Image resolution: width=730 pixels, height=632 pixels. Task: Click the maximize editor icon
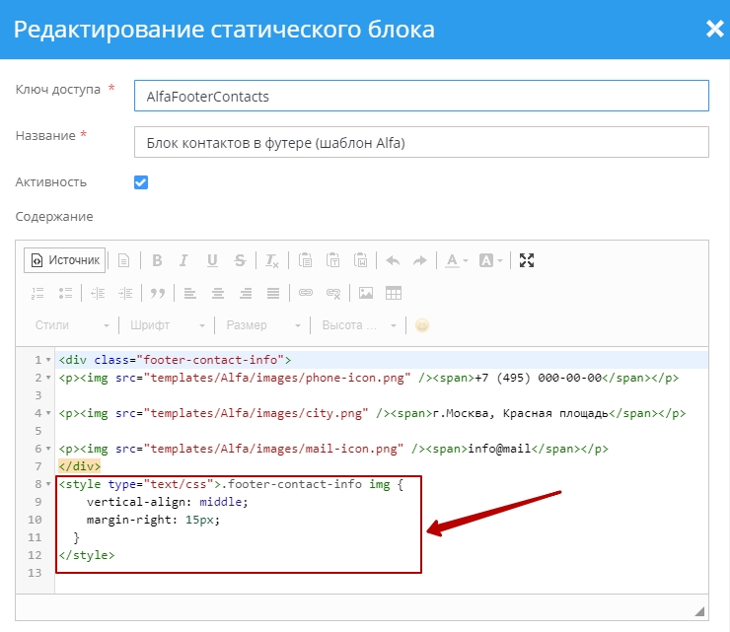coord(527,260)
